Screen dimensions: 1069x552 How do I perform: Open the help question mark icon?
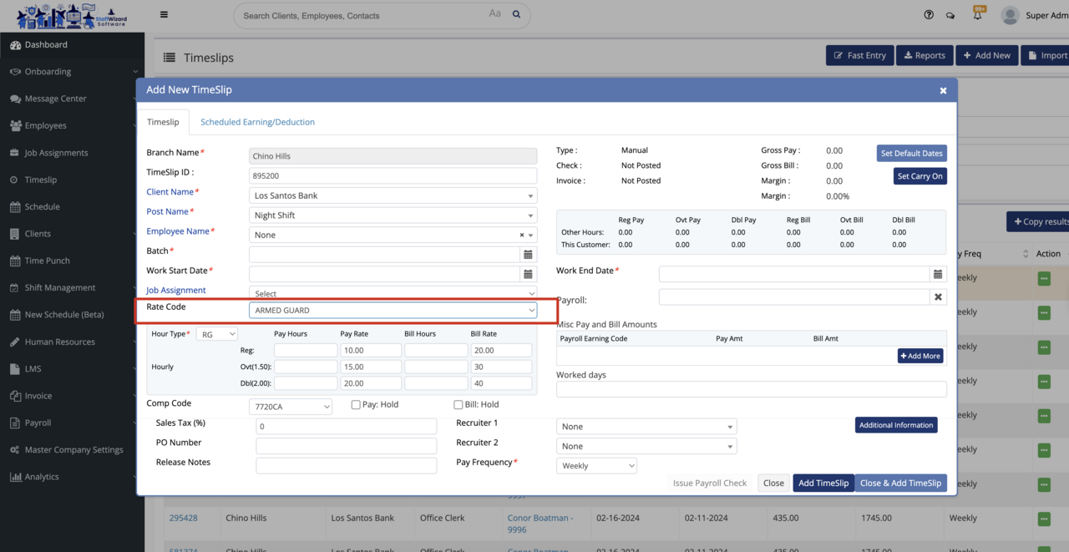929,15
